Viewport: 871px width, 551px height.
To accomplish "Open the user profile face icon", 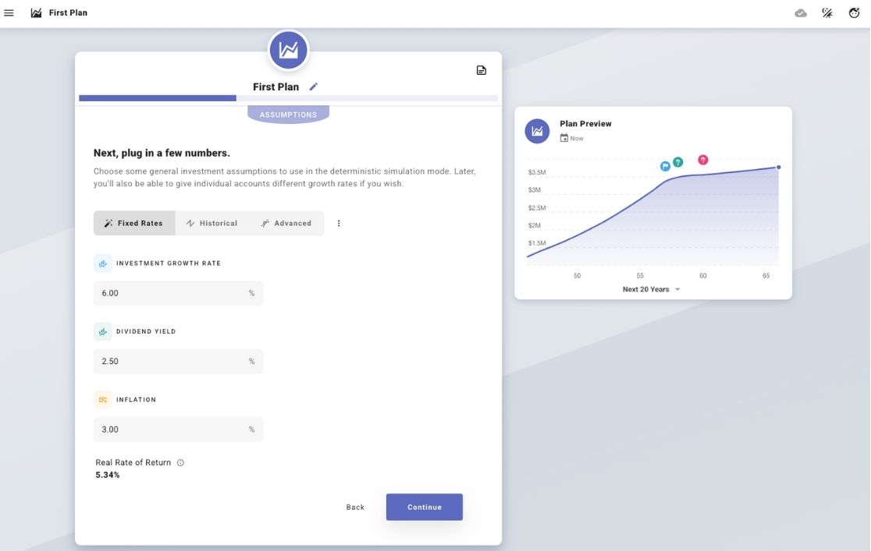I will click(854, 13).
